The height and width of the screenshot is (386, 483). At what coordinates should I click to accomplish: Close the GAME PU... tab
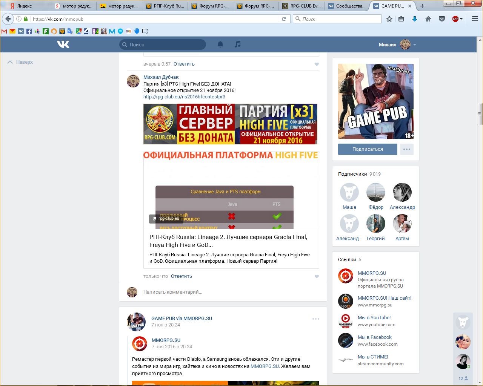[x=410, y=6]
